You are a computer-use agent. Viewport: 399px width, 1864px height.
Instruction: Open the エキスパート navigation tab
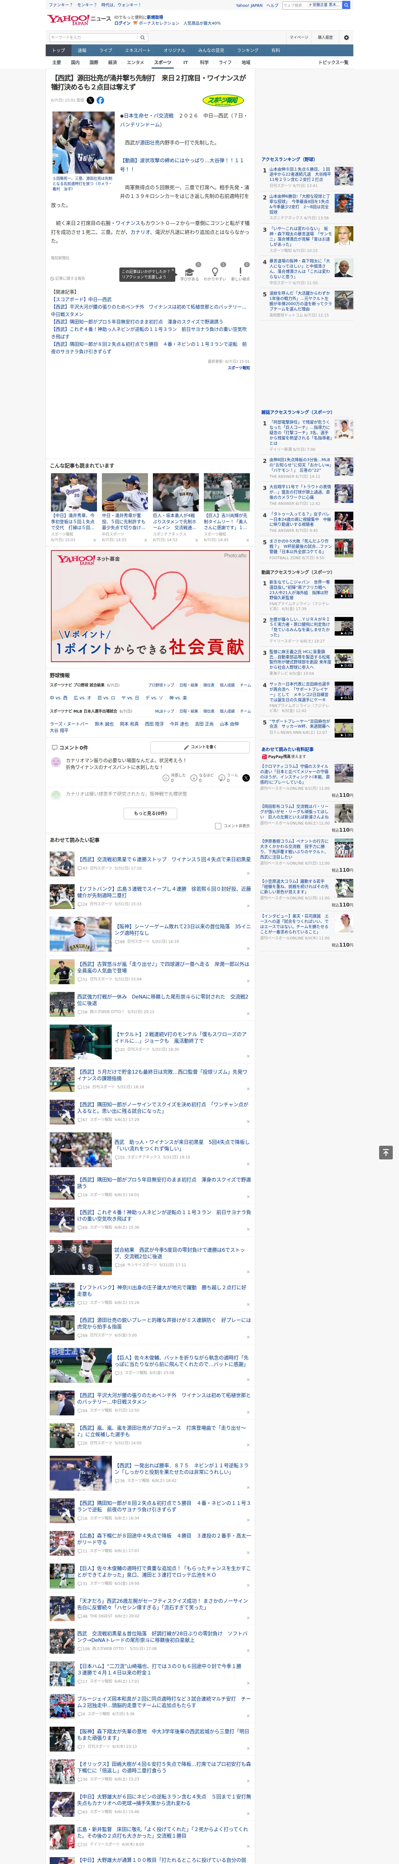click(x=138, y=51)
